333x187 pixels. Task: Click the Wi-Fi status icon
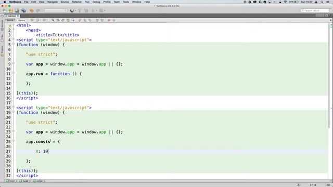click(x=286, y=2)
